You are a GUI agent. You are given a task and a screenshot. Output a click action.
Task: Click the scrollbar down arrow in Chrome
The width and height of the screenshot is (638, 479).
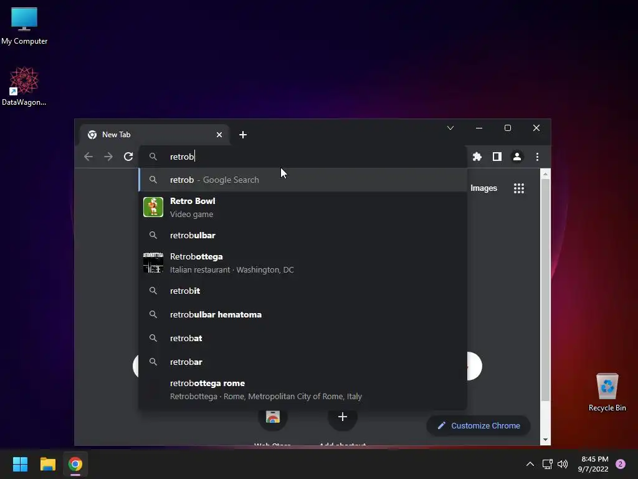point(546,440)
